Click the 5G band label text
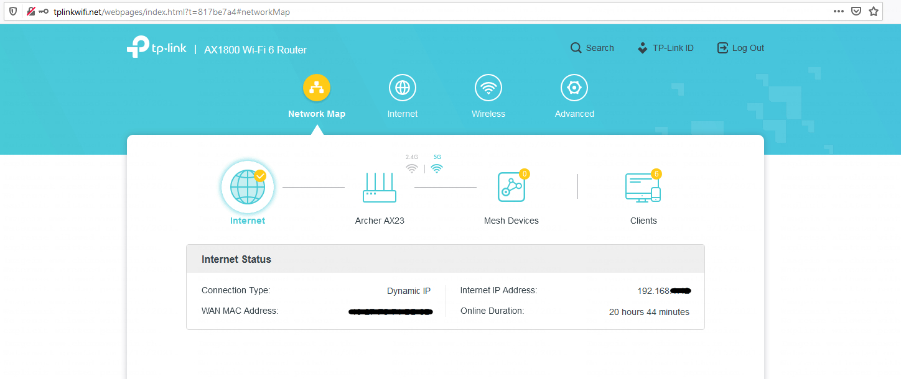This screenshot has width=901, height=379. (437, 157)
